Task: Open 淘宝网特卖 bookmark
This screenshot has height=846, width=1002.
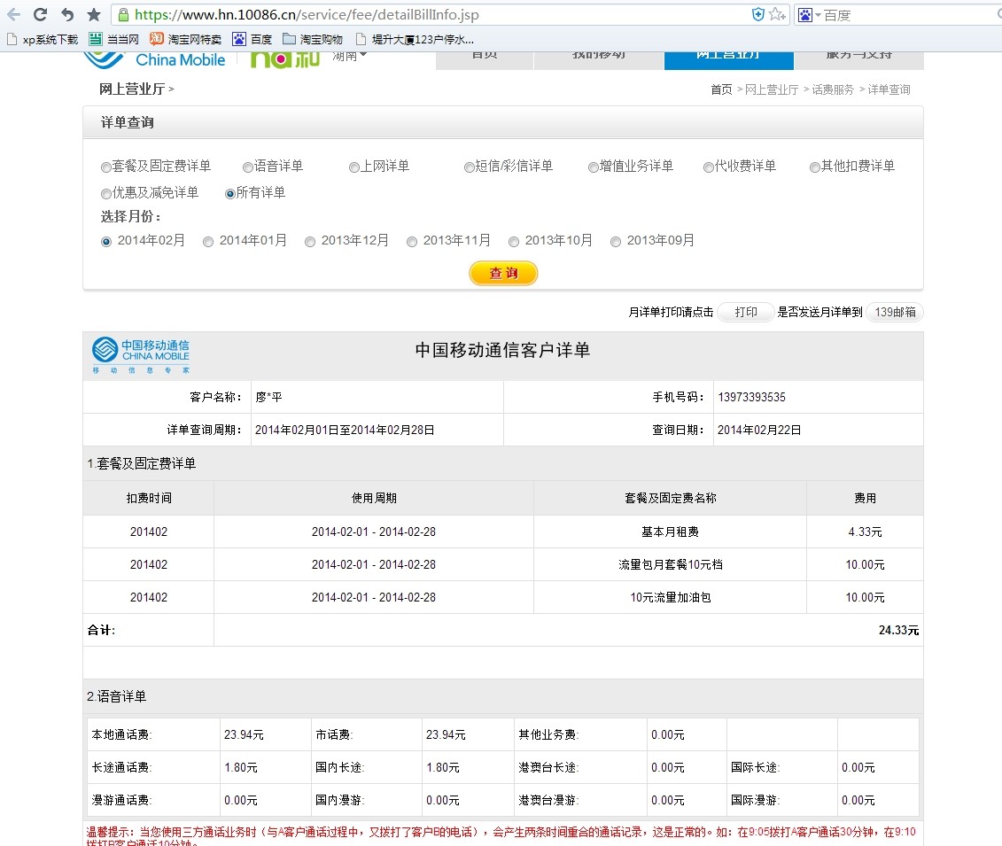Action: [x=186, y=40]
